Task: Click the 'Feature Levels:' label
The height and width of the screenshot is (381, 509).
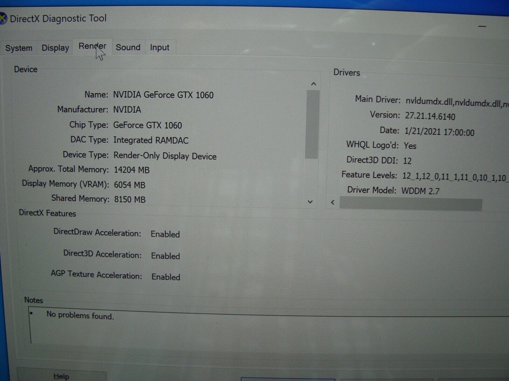Action: pos(369,175)
